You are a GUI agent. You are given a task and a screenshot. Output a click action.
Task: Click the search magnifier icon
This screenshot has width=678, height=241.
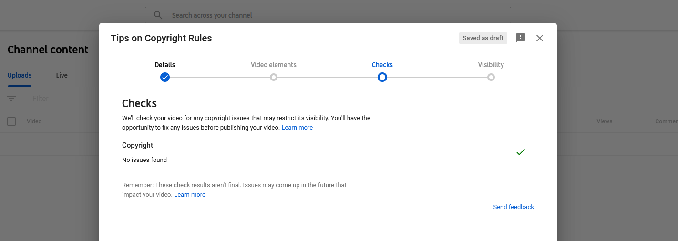pos(158,15)
